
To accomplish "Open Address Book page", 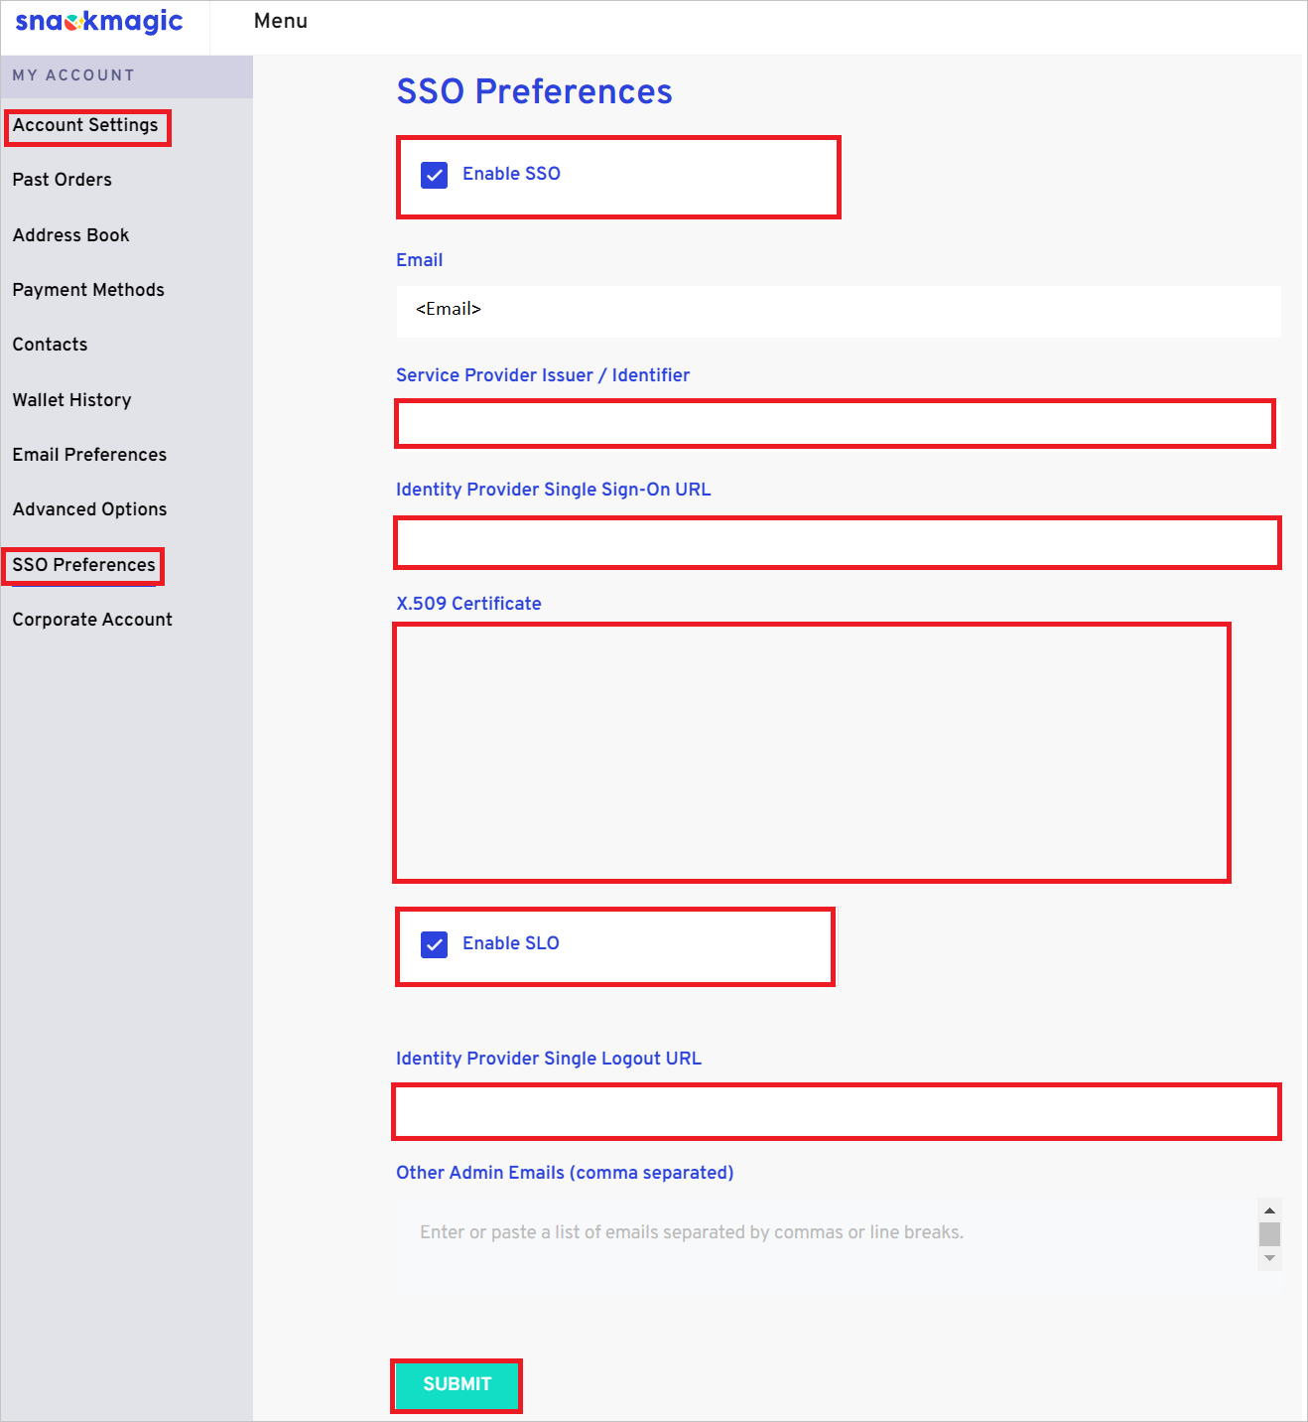I will click(71, 235).
